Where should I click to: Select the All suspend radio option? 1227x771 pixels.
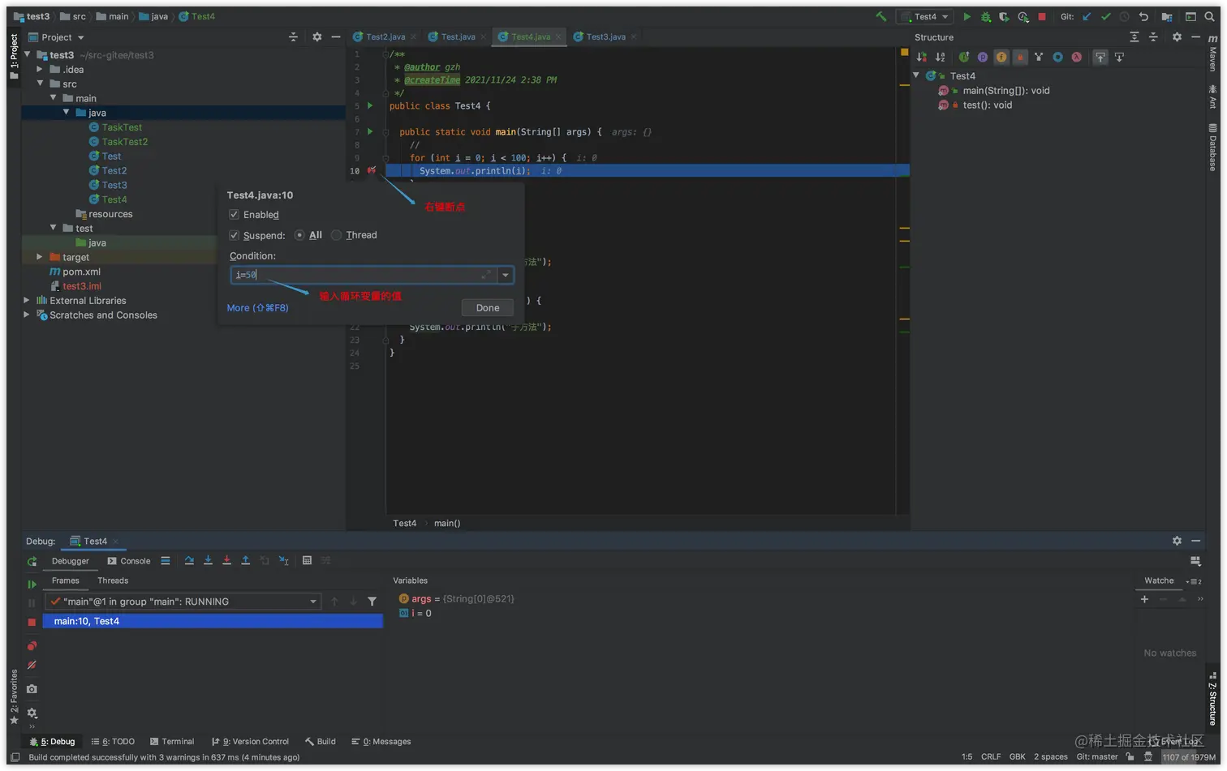point(299,235)
